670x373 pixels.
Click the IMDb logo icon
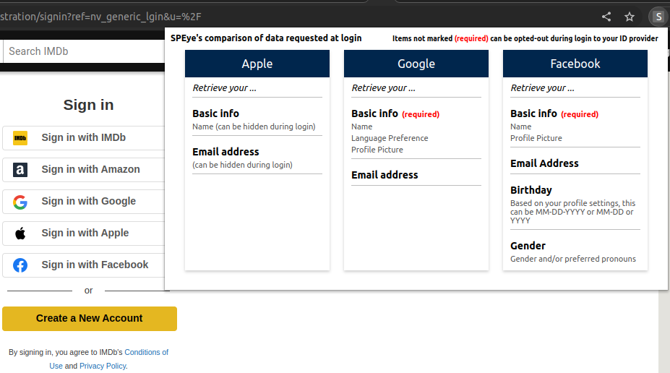20,138
